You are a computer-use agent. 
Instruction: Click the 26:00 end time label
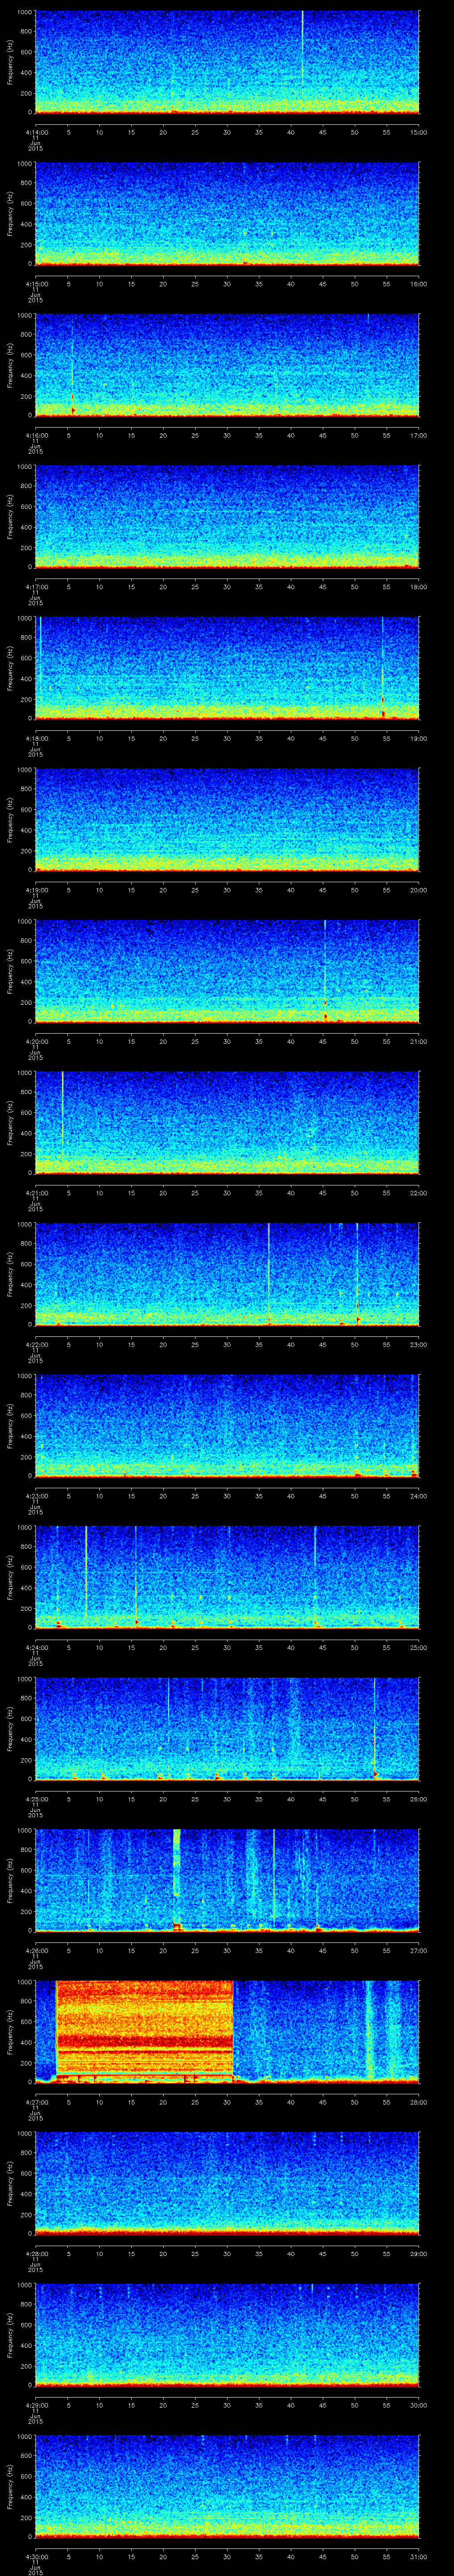tap(419, 1799)
